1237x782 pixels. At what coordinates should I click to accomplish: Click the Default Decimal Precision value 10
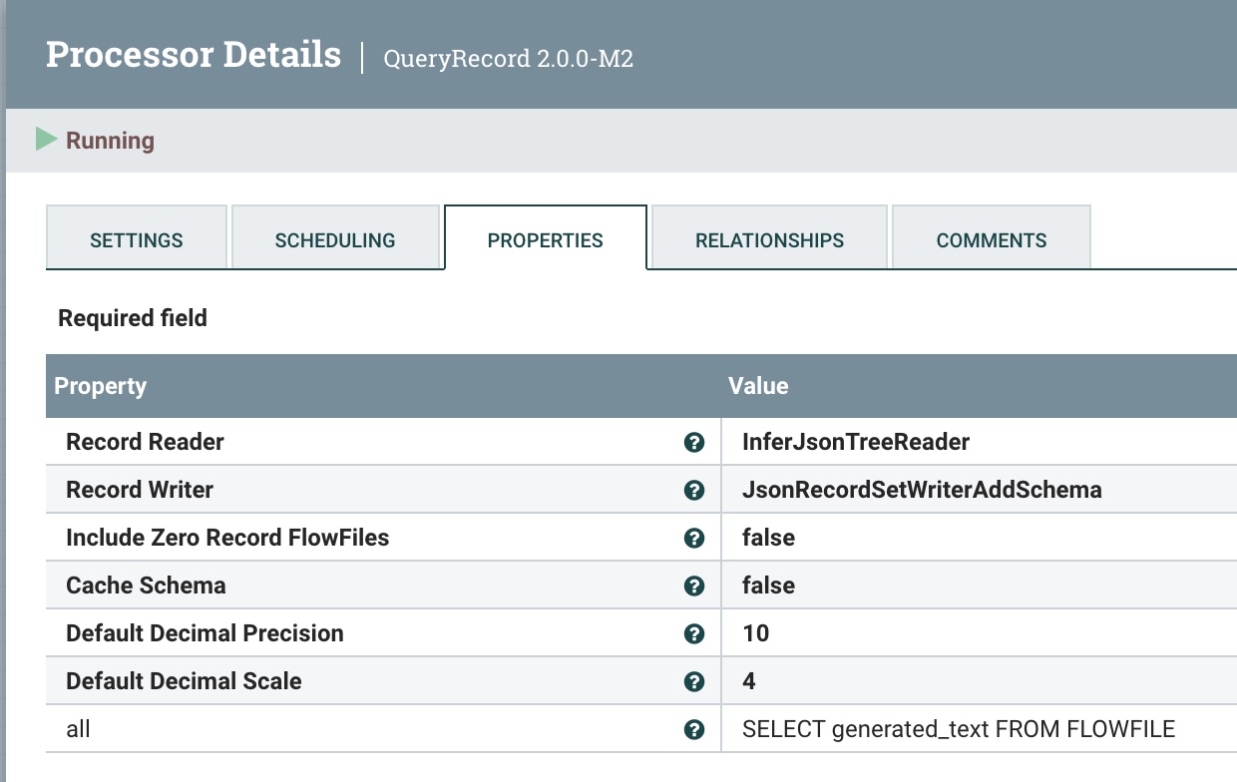click(756, 633)
